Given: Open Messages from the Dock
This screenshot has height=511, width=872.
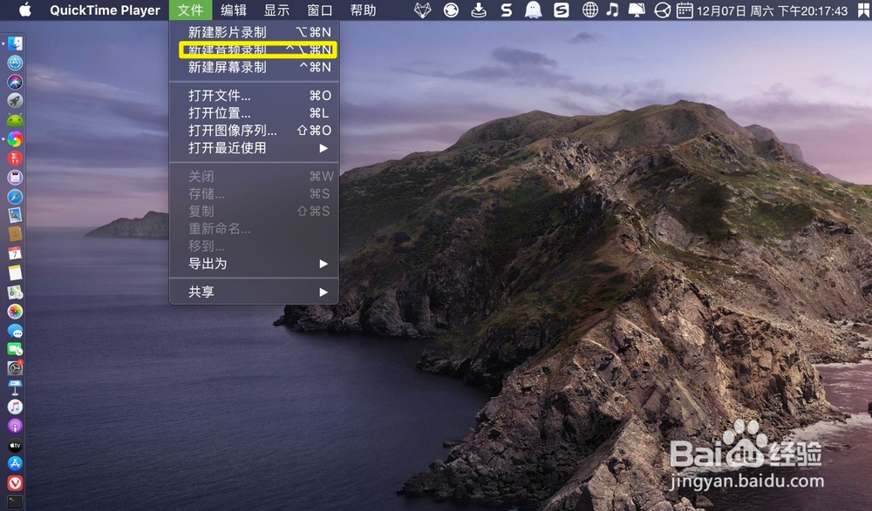Looking at the screenshot, I should 15,332.
